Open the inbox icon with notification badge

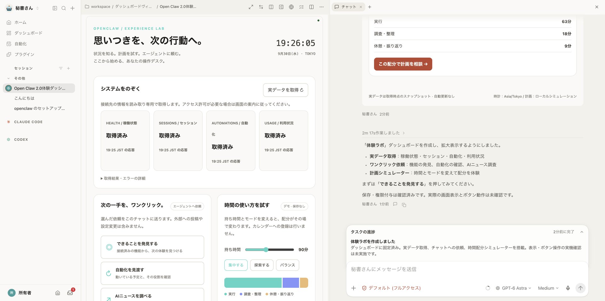pos(70,293)
